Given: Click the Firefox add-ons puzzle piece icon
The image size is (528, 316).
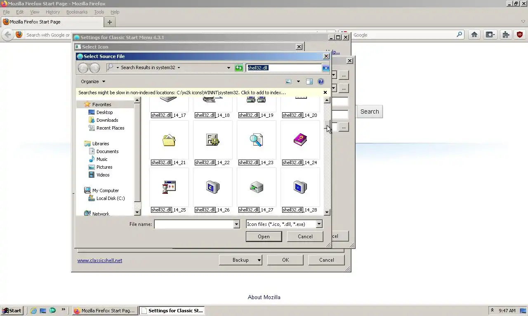Looking at the screenshot, I should coord(506,35).
